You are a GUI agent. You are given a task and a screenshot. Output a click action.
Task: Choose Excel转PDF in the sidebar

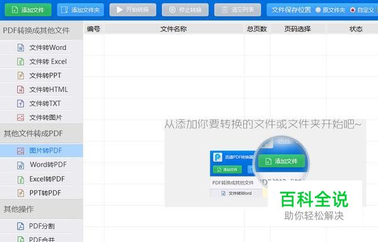point(42,179)
